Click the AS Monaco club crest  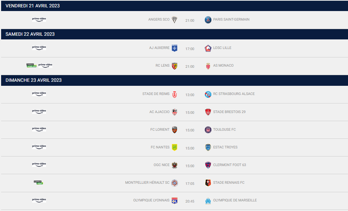click(208, 66)
